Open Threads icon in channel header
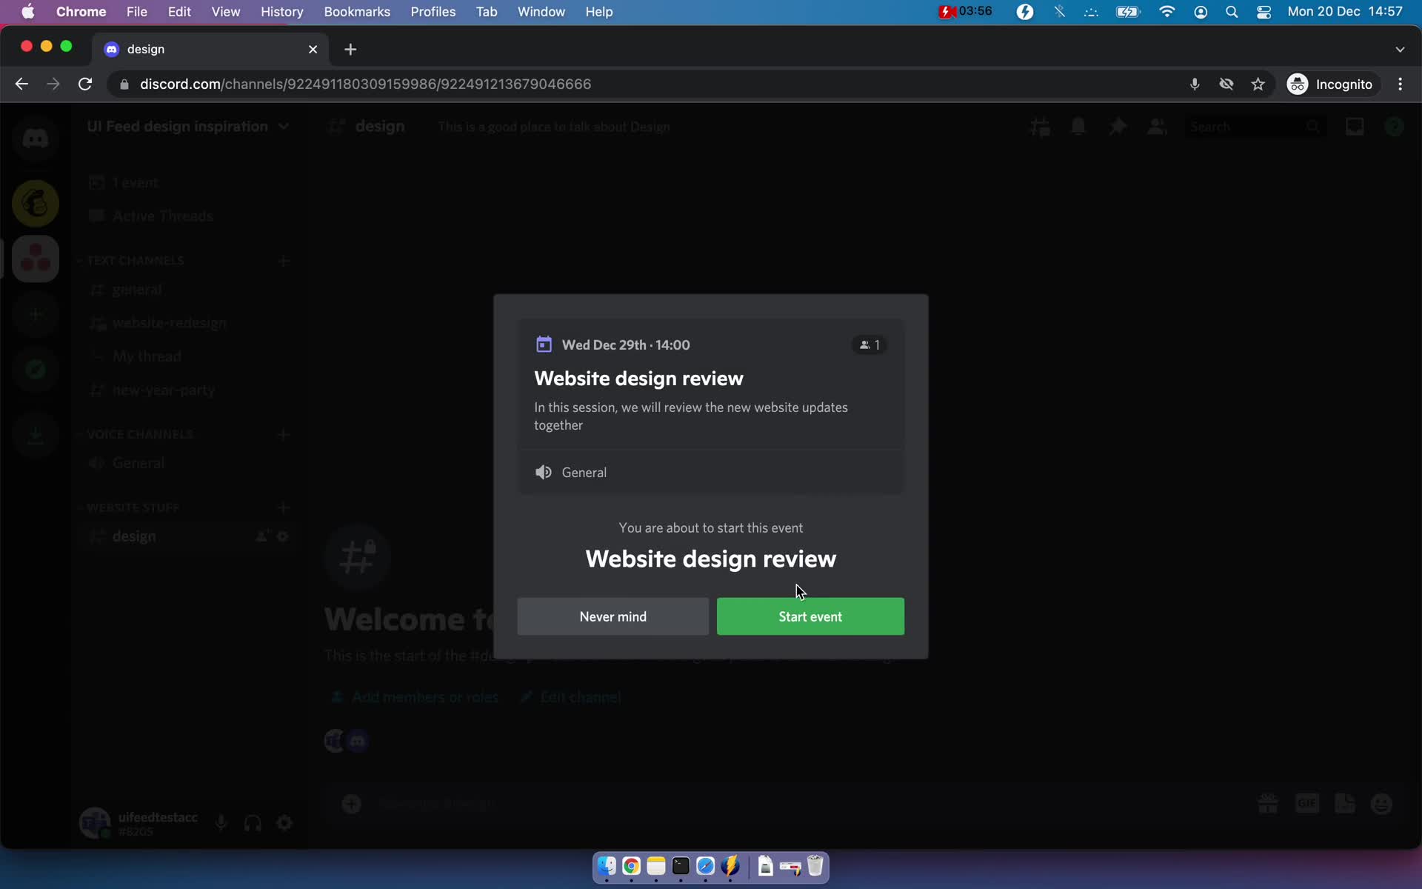Viewport: 1422px width, 889px height. (1040, 127)
